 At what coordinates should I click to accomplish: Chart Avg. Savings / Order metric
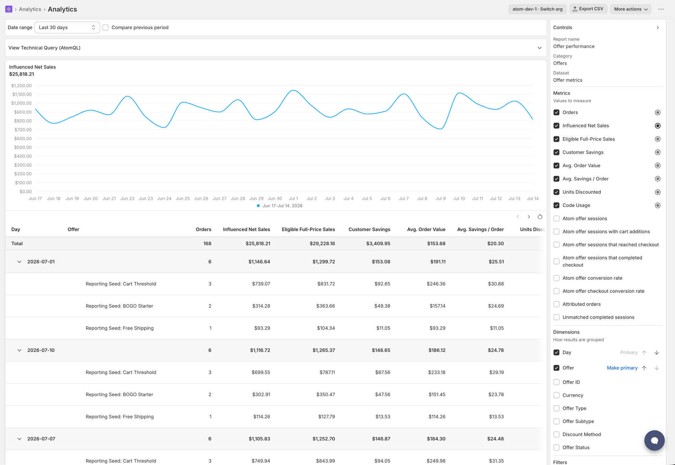pyautogui.click(x=657, y=179)
